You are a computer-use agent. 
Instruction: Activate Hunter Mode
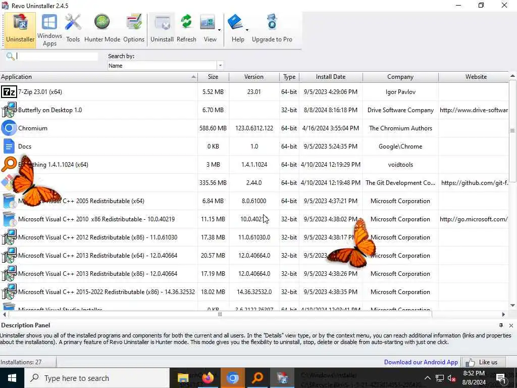(102, 30)
